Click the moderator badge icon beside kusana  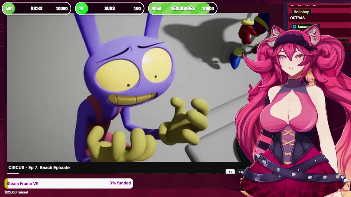point(295,27)
